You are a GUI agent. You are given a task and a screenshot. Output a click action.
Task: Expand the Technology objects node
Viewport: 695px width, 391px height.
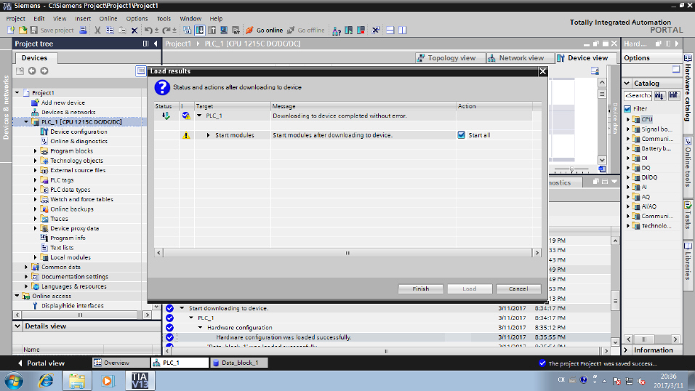36,161
